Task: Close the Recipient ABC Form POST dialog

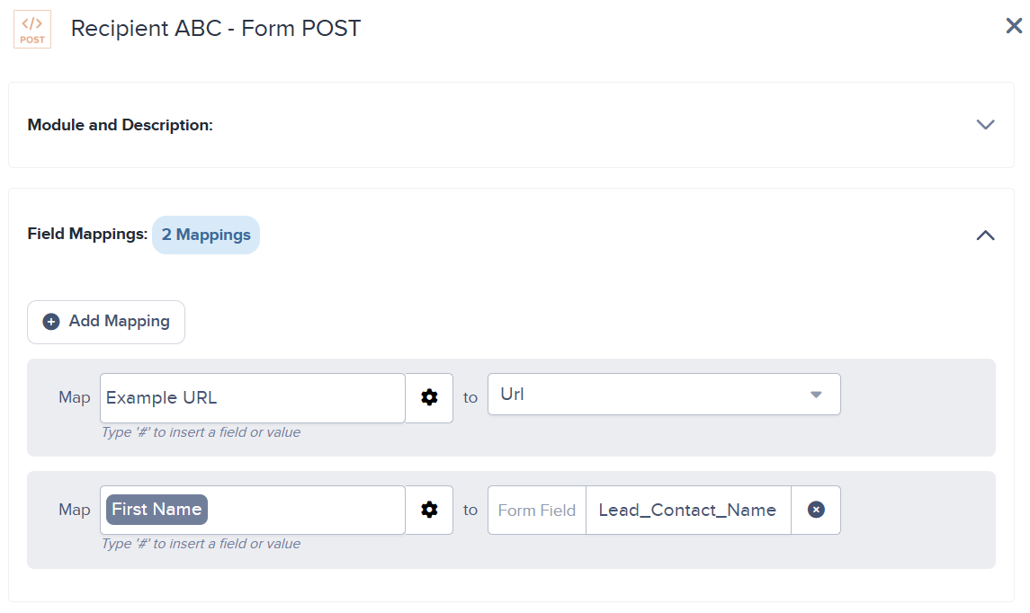Action: point(1014,25)
